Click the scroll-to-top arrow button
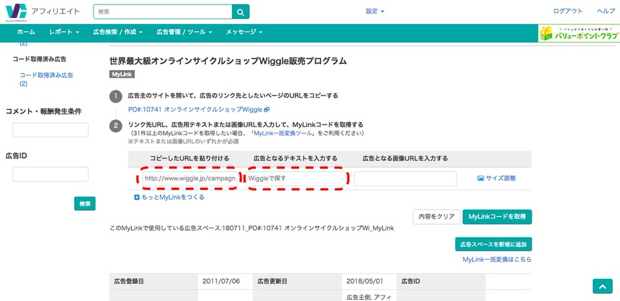The image size is (620, 301). 602,286
